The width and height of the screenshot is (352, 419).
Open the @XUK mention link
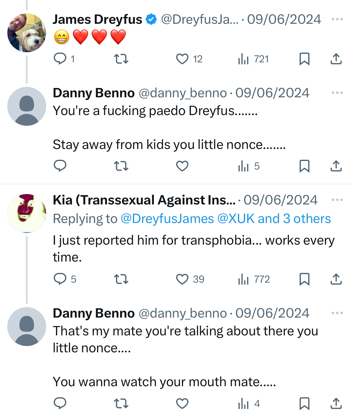(236, 219)
